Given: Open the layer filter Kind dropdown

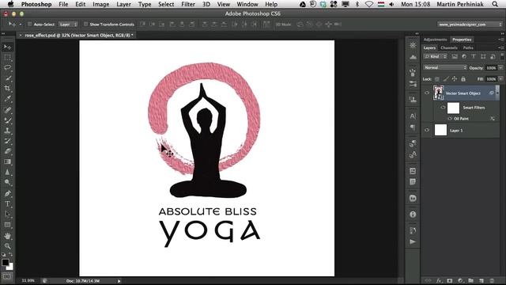Looking at the screenshot, I should 436,56.
